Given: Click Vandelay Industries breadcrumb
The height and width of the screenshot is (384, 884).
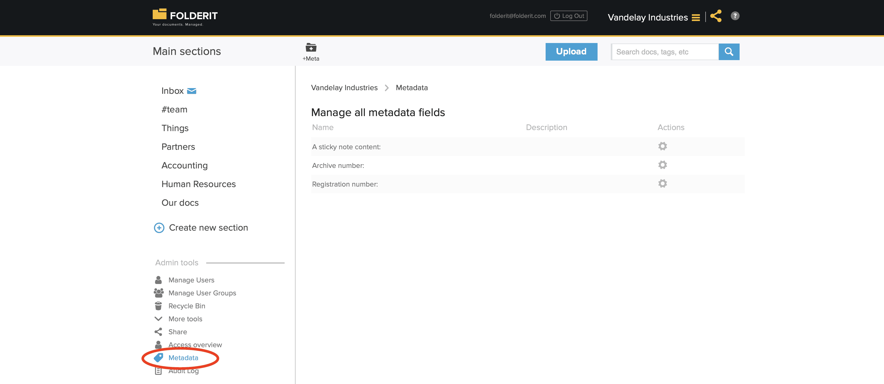Looking at the screenshot, I should click(344, 88).
